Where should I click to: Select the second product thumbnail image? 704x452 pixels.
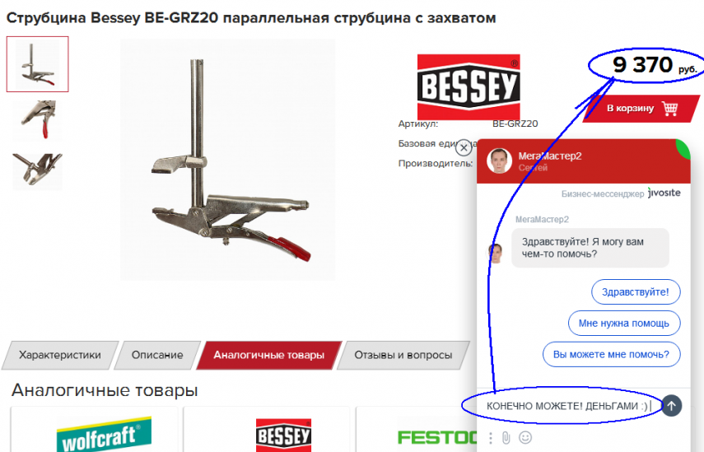38,120
